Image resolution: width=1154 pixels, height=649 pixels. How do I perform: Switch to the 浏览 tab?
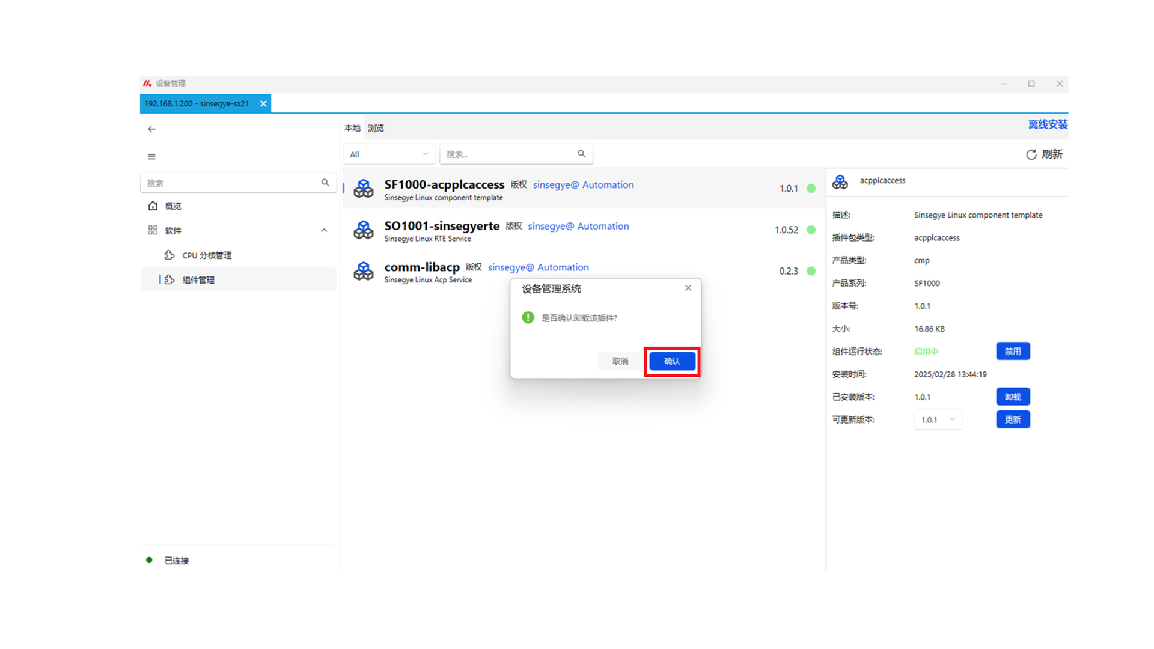point(376,128)
